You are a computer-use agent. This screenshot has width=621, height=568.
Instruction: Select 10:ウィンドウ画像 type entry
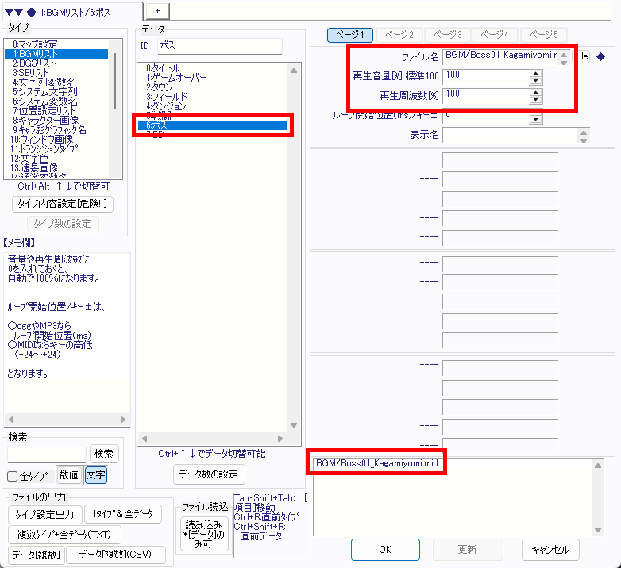coord(42,140)
